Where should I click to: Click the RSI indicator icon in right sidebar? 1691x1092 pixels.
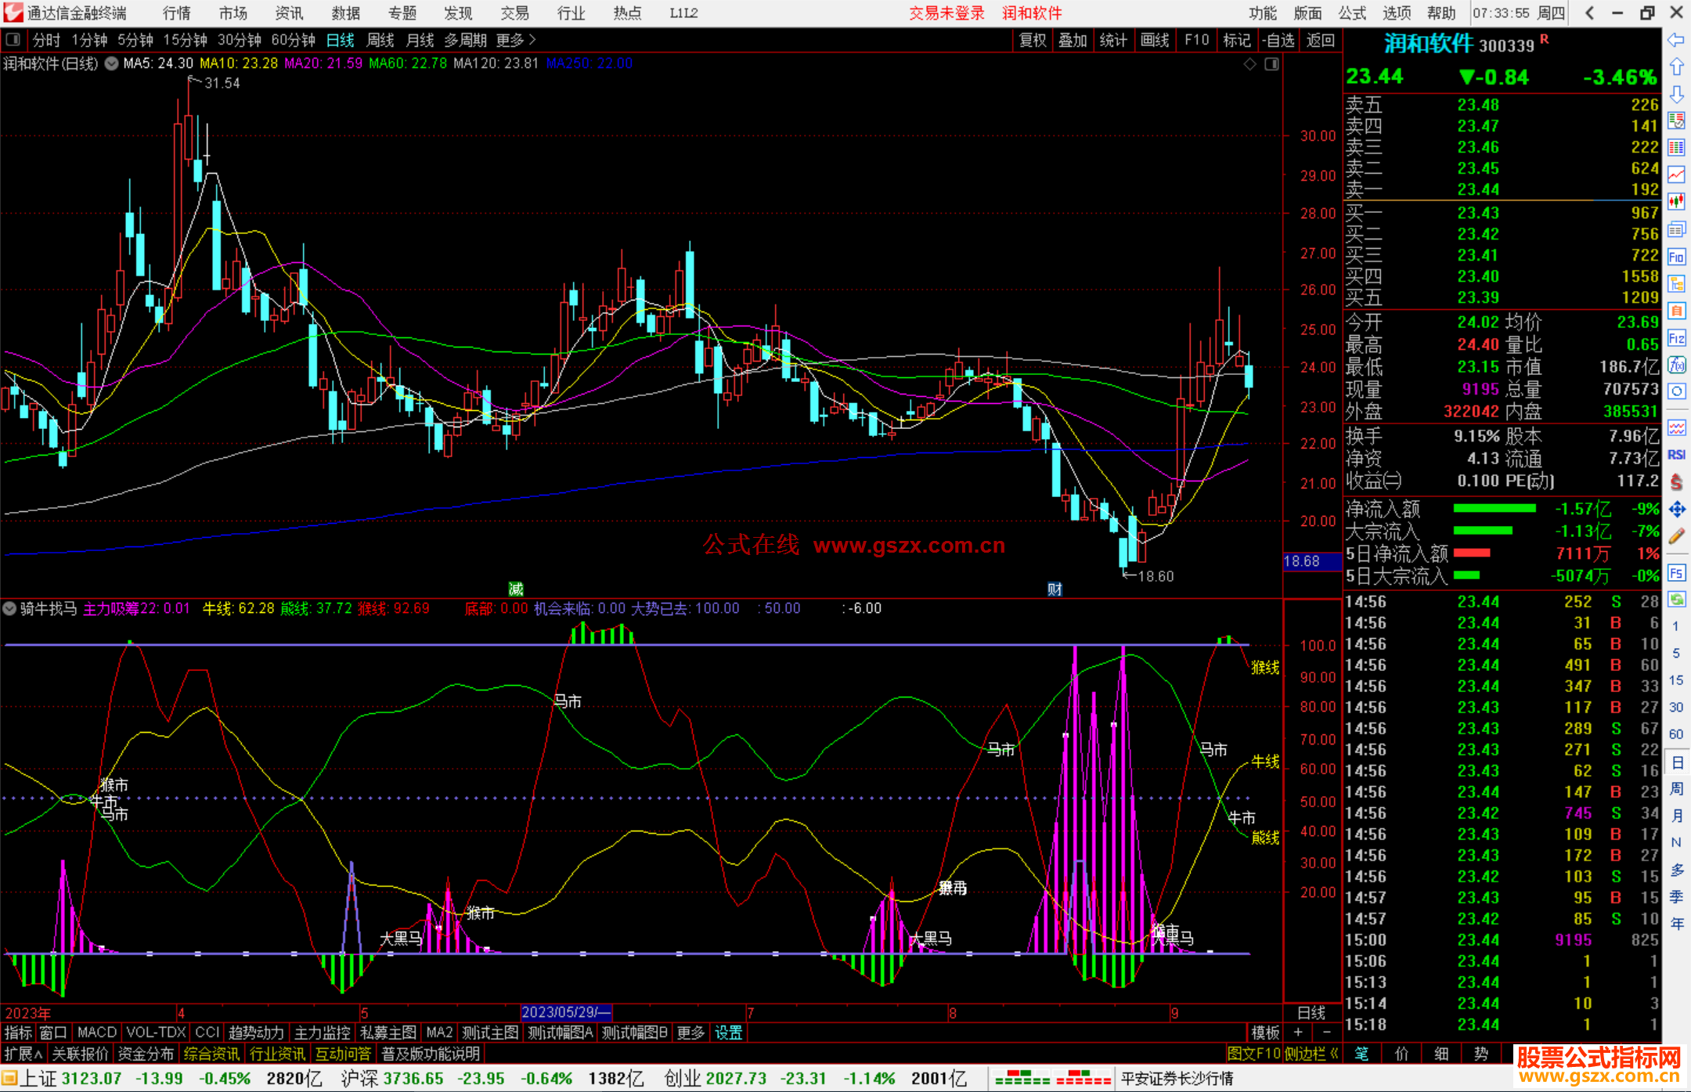pyautogui.click(x=1676, y=455)
